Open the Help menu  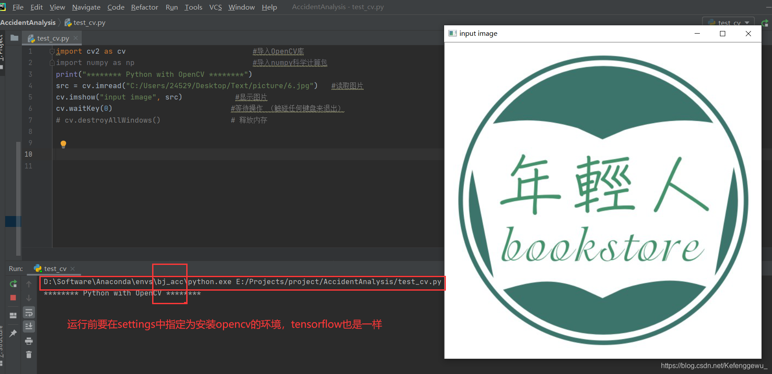point(269,7)
